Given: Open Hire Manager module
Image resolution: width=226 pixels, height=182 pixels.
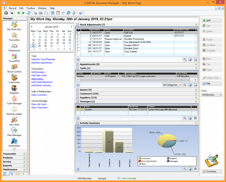Looking at the screenshot, I should pos(14,132).
